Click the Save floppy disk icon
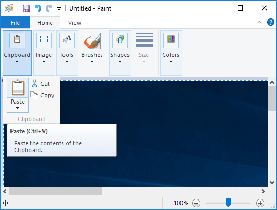This screenshot has width=277, height=210. pyautogui.click(x=26, y=8)
